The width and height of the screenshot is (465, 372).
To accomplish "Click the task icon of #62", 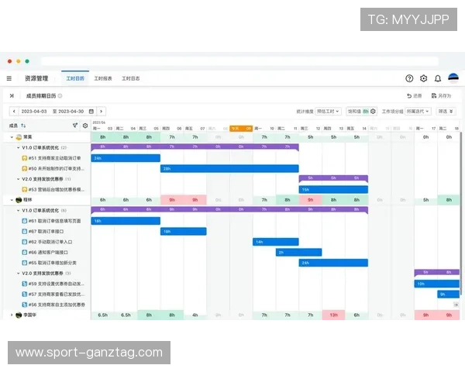I will click(25, 242).
